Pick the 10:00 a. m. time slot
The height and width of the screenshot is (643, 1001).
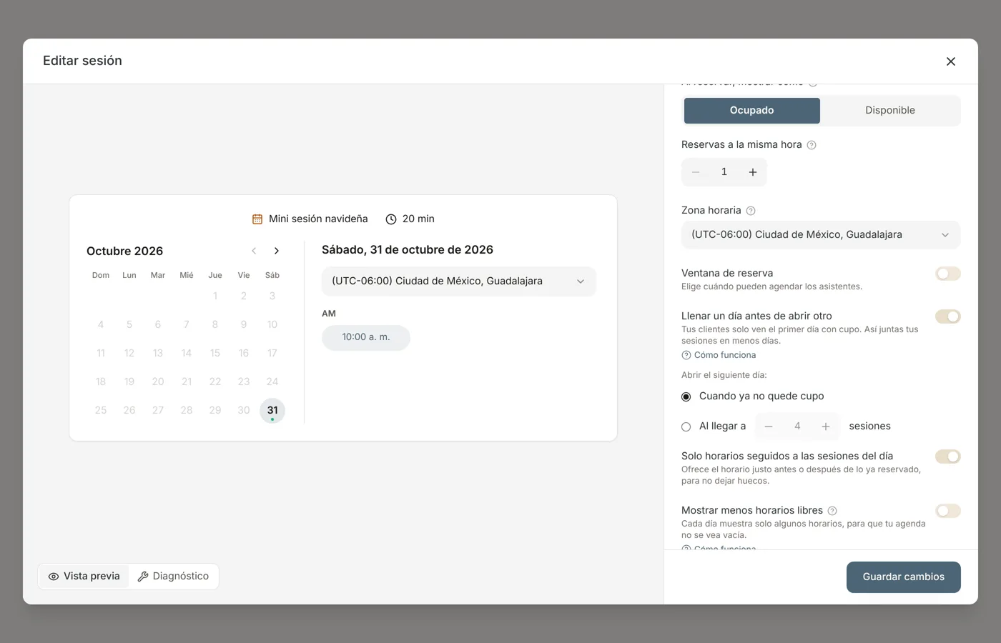tap(366, 338)
